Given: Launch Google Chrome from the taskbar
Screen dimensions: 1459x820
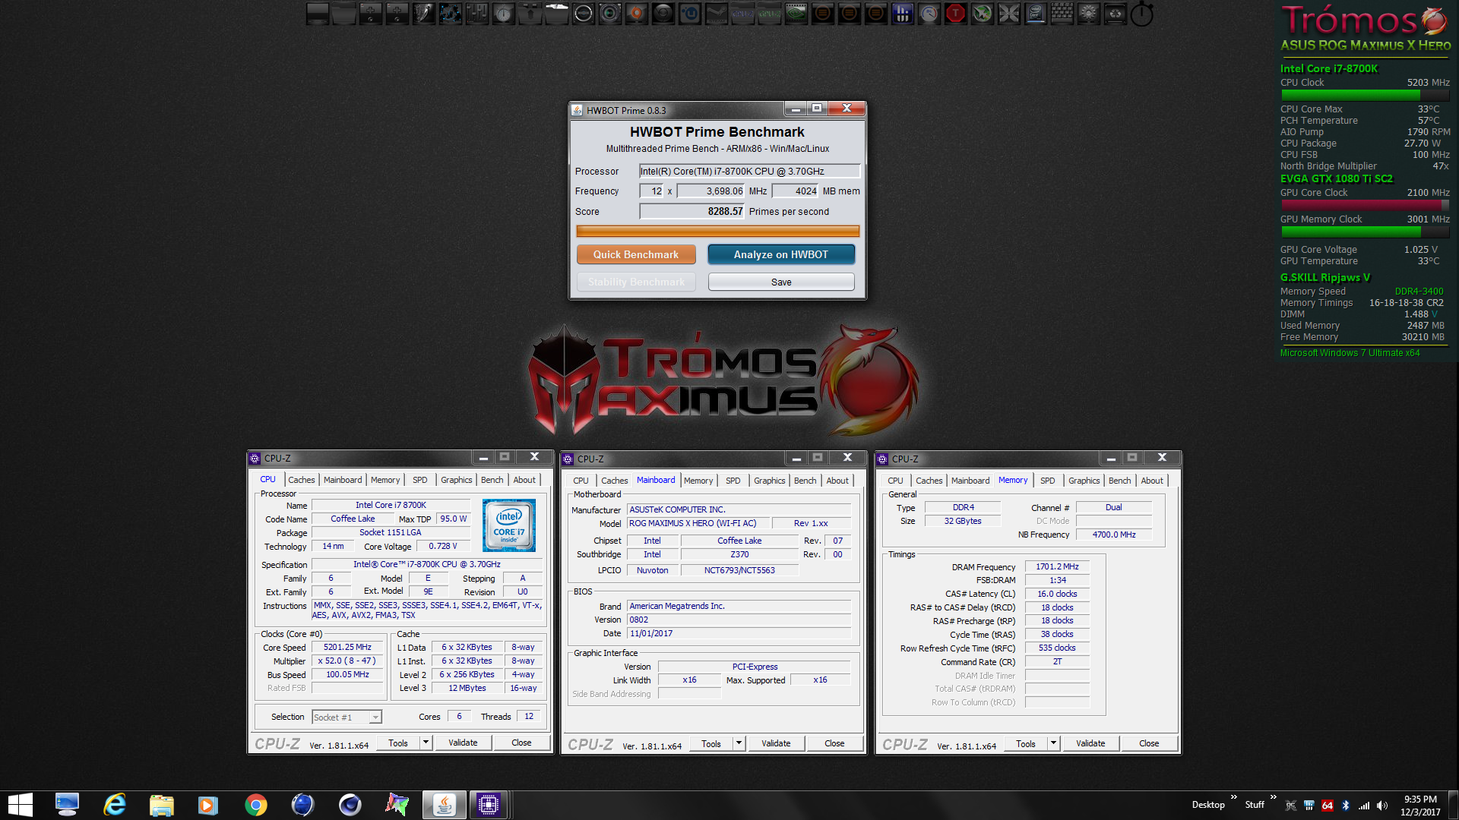Looking at the screenshot, I should (x=256, y=805).
